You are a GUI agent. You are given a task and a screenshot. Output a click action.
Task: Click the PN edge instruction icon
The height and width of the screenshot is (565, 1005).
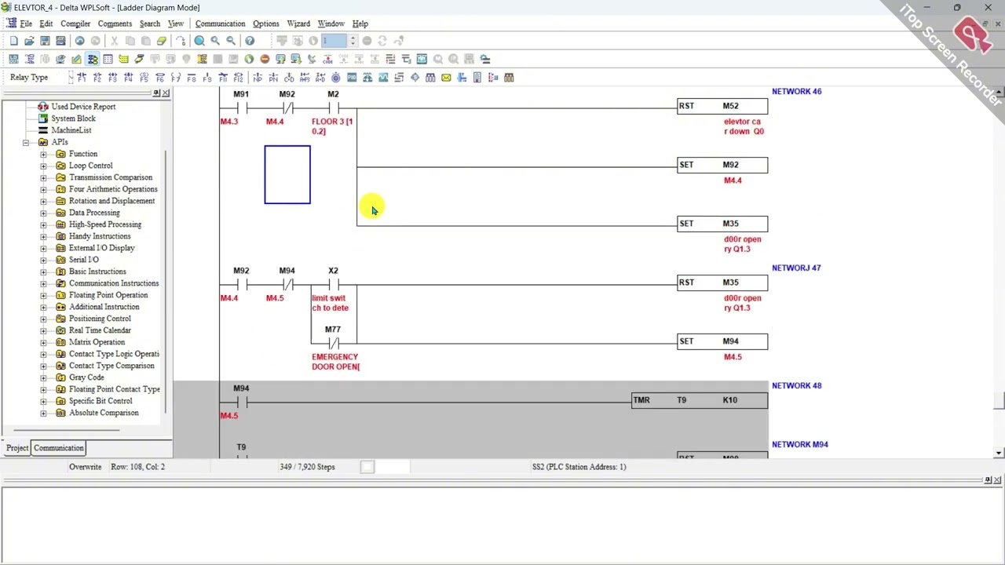click(273, 78)
